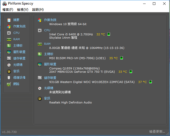Click Windows flag icon in summary panel
The image size is (170, 136).
(x=40, y=20)
